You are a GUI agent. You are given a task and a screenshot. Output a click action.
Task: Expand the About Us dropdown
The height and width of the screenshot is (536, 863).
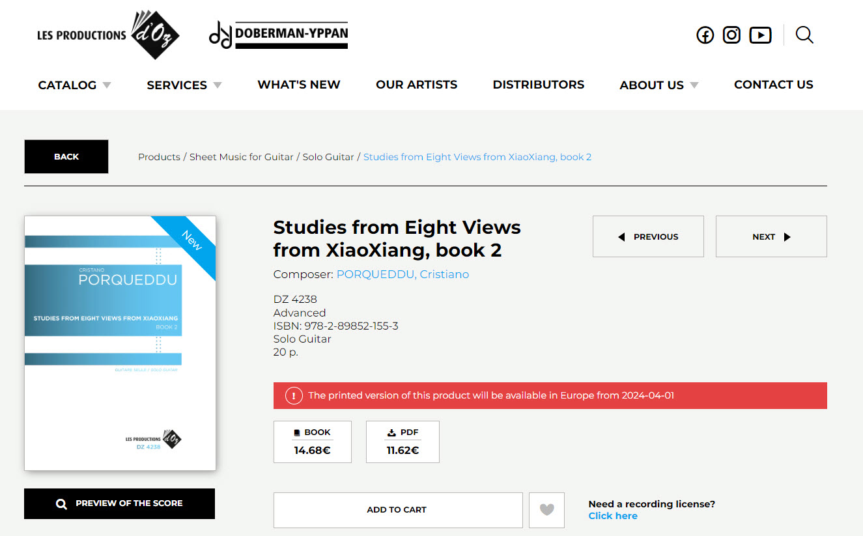659,85
